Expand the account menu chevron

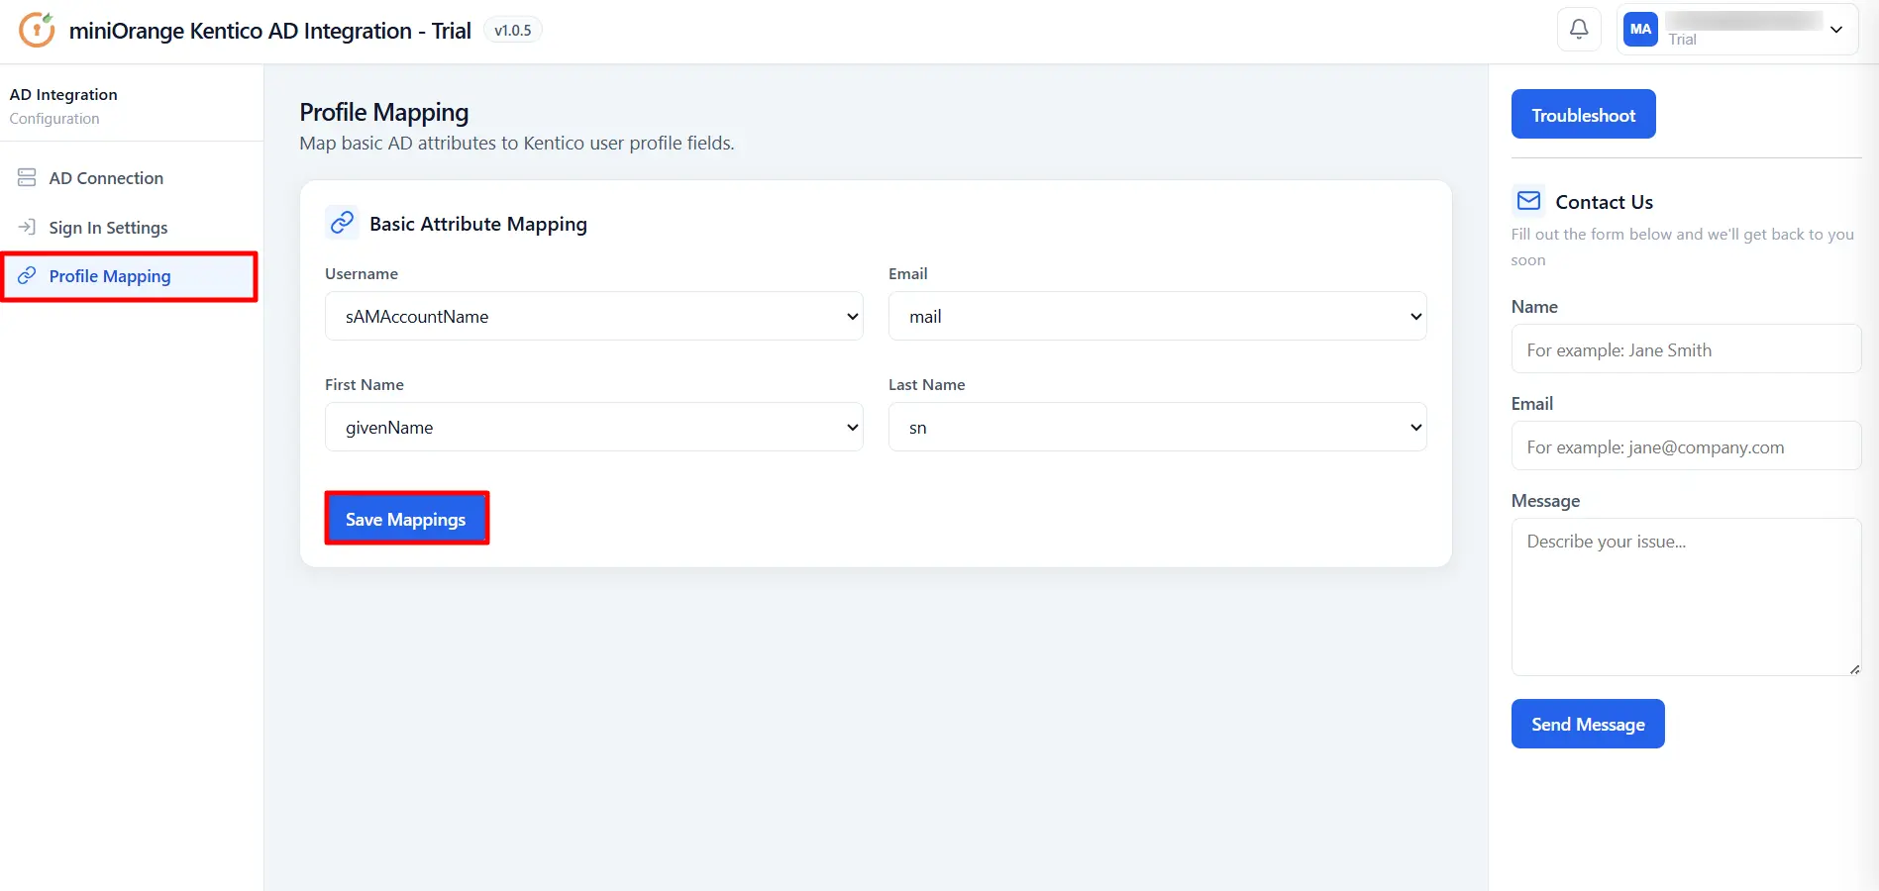pyautogui.click(x=1836, y=30)
